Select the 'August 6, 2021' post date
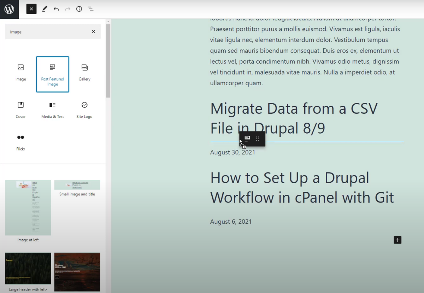This screenshot has width=424, height=293. coord(231,222)
